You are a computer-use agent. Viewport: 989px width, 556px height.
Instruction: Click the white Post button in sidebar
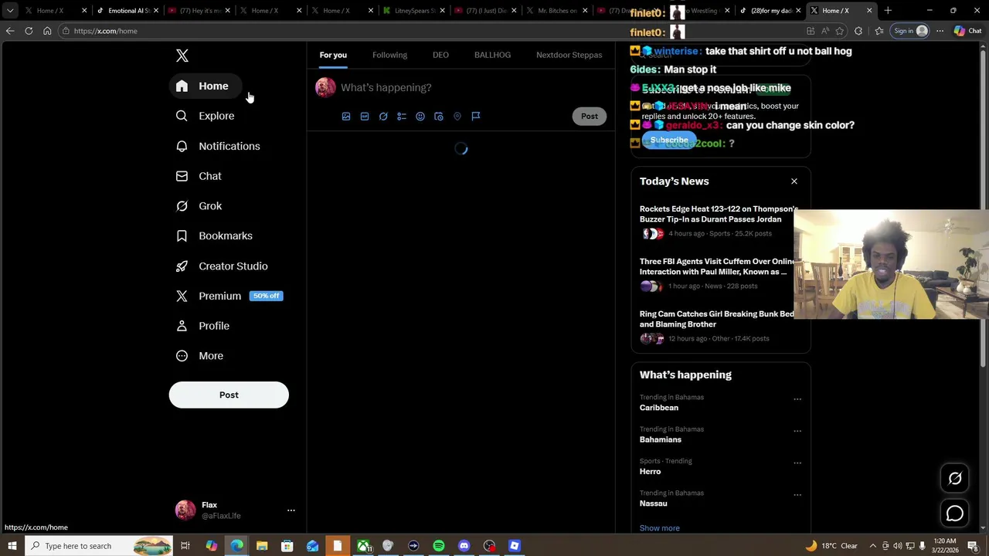pyautogui.click(x=229, y=395)
